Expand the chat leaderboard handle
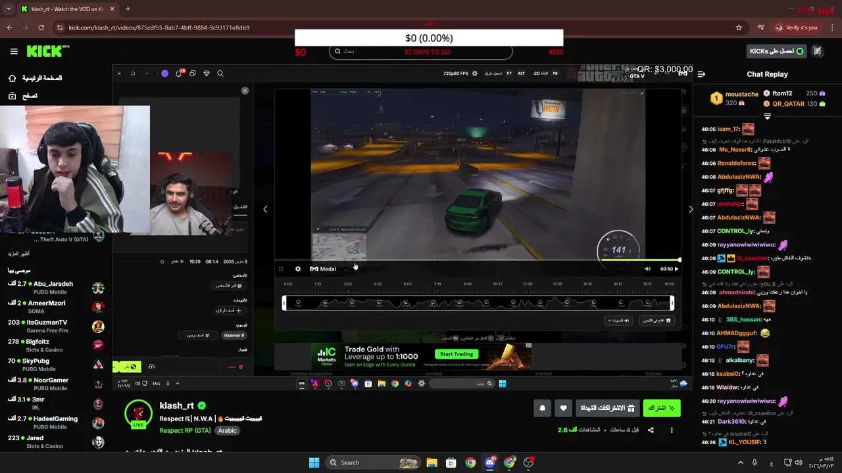The width and height of the screenshot is (842, 473). coord(767,116)
